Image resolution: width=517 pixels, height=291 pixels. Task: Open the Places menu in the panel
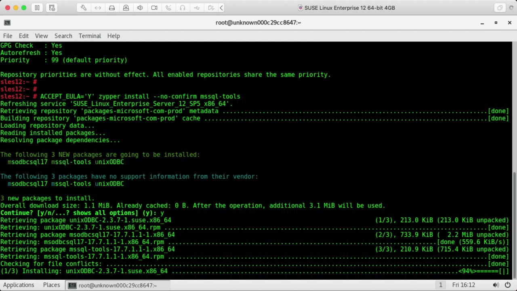point(52,285)
